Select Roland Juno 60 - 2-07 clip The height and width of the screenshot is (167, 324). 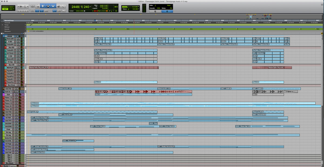(x=108, y=88)
